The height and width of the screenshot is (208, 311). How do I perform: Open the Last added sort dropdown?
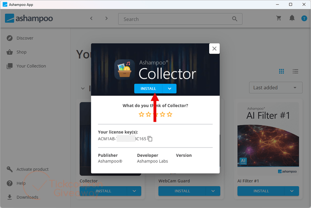point(276,87)
